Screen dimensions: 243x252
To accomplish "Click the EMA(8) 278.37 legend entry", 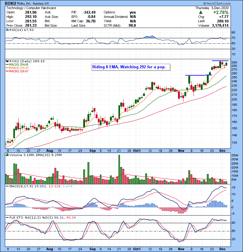I will click(17, 68).
